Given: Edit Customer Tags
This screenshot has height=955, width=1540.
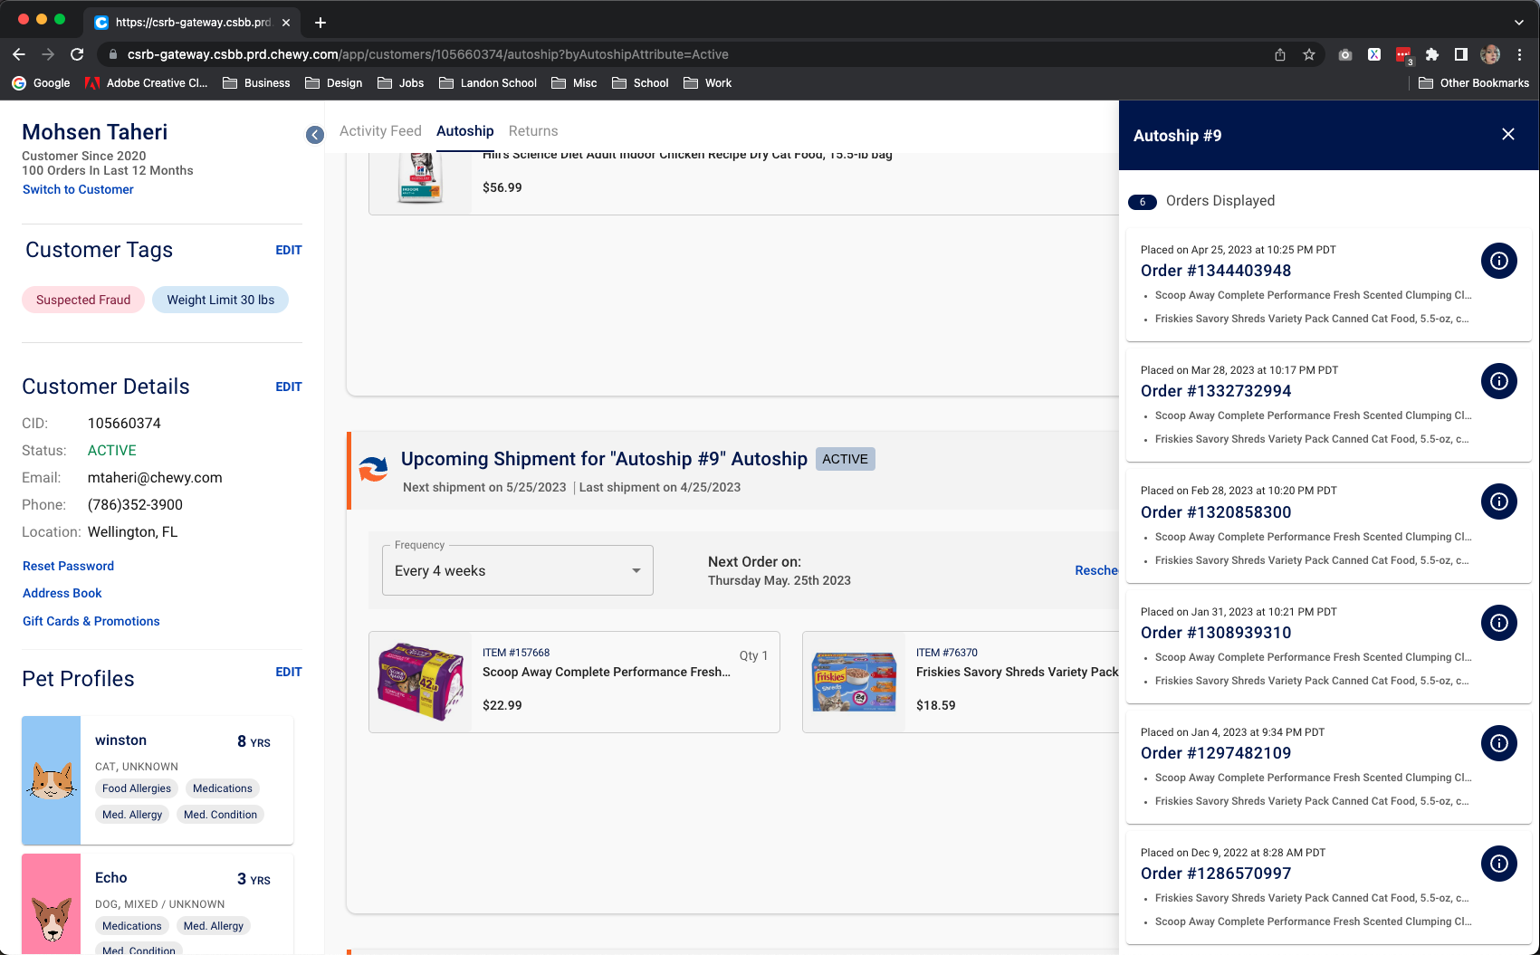Looking at the screenshot, I should (289, 250).
